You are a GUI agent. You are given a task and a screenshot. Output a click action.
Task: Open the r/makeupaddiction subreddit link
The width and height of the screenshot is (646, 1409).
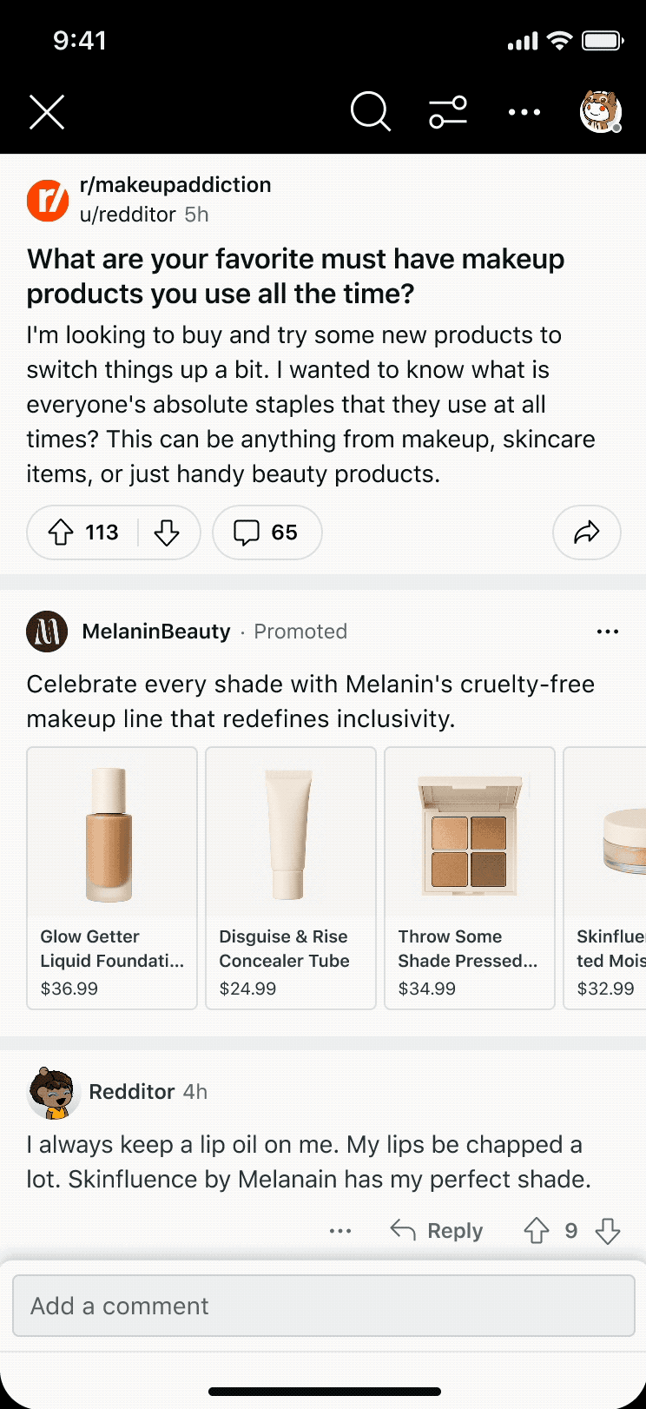pos(175,185)
